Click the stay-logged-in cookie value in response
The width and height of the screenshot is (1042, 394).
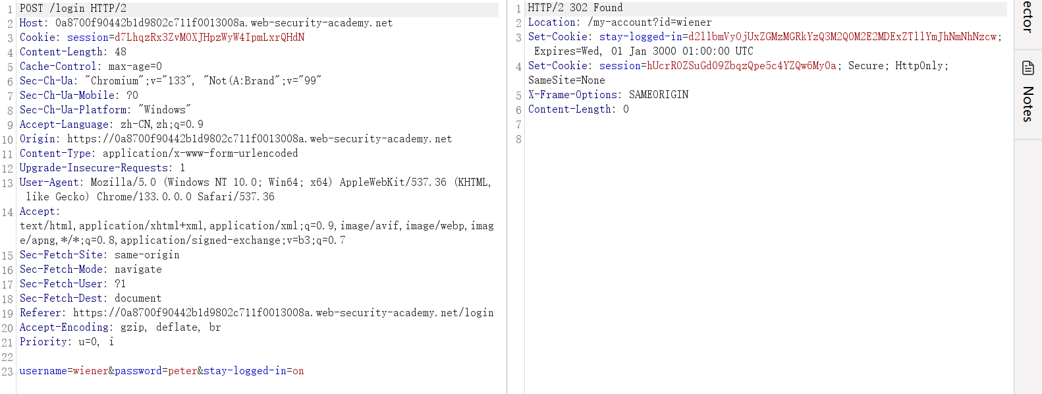click(x=842, y=37)
